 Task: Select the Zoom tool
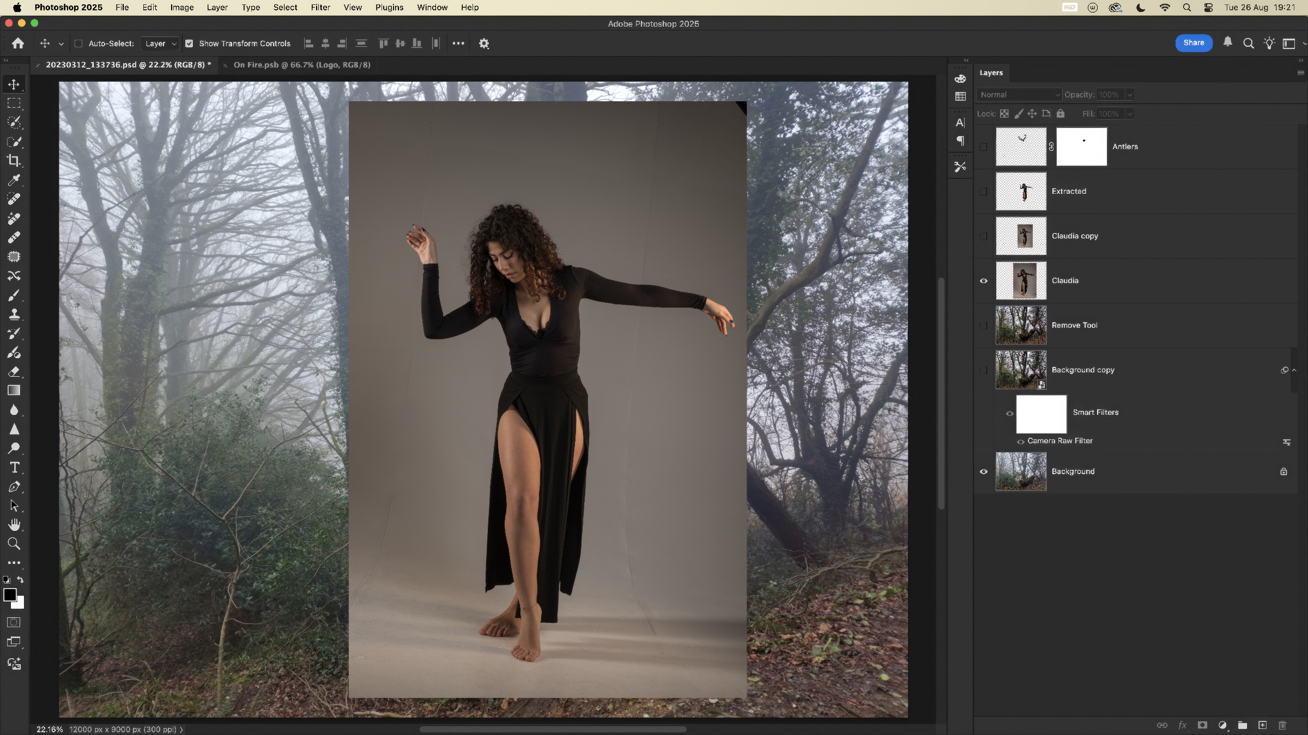click(x=14, y=544)
